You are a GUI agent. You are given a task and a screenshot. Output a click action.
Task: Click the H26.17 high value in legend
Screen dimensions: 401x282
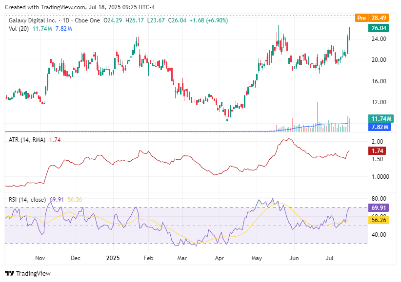pyautogui.click(x=135, y=20)
